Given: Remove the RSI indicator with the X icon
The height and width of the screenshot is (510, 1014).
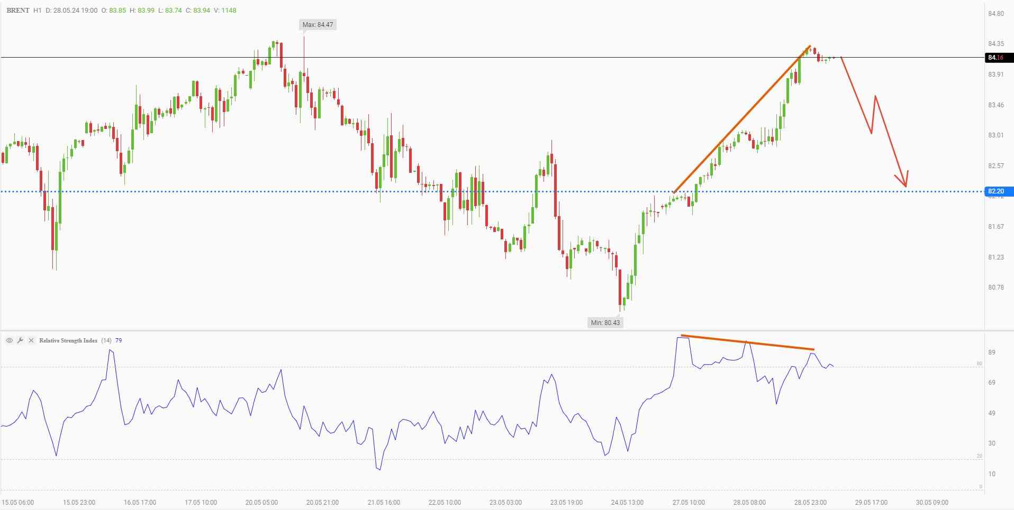Looking at the screenshot, I should point(31,340).
